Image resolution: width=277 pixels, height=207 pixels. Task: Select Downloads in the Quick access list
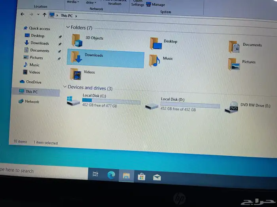point(40,43)
